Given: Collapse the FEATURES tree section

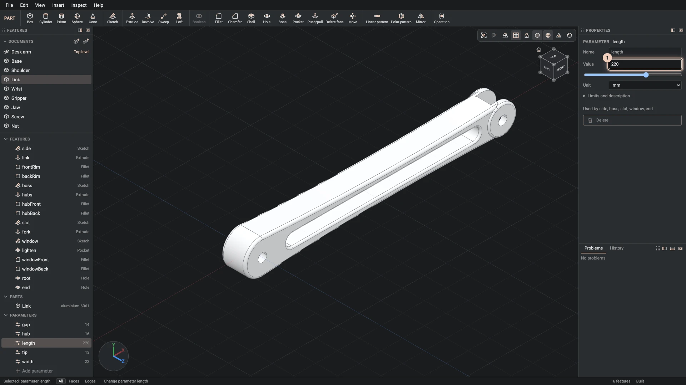Looking at the screenshot, I should pyautogui.click(x=6, y=139).
